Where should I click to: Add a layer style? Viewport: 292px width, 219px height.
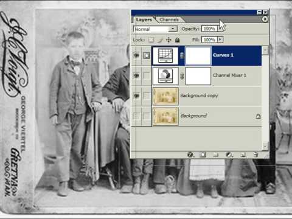point(190,155)
